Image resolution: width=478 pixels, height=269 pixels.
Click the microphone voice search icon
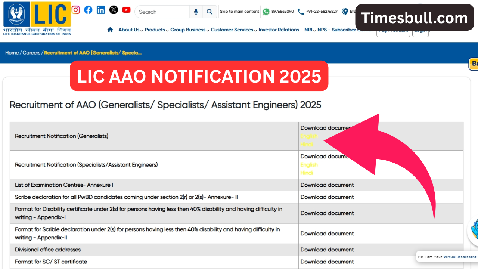[196, 12]
